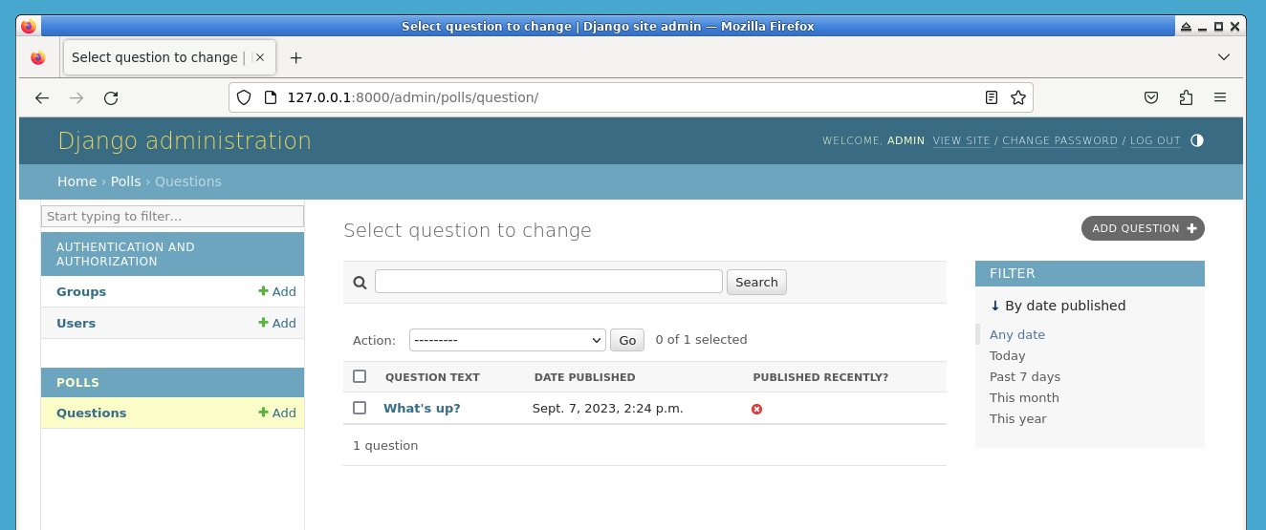Filter questions published Today
The width and height of the screenshot is (1266, 530).
click(1008, 355)
